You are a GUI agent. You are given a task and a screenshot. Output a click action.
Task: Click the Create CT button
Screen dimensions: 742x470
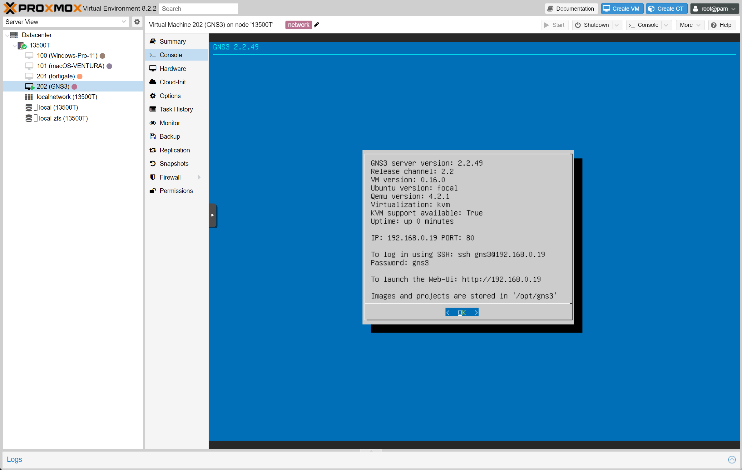tap(666, 8)
